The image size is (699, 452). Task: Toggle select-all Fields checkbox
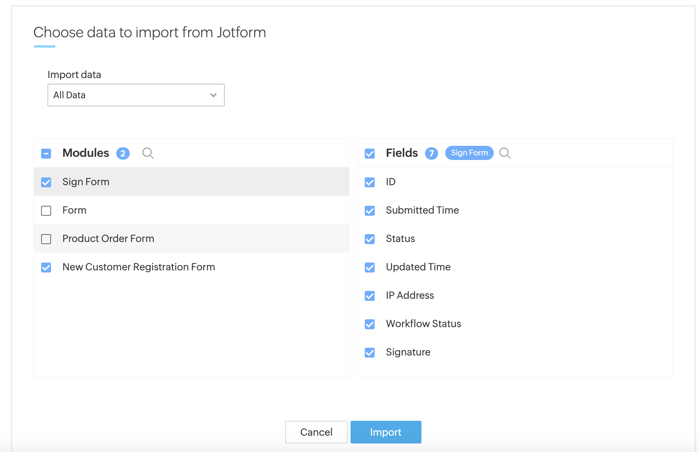click(x=370, y=154)
